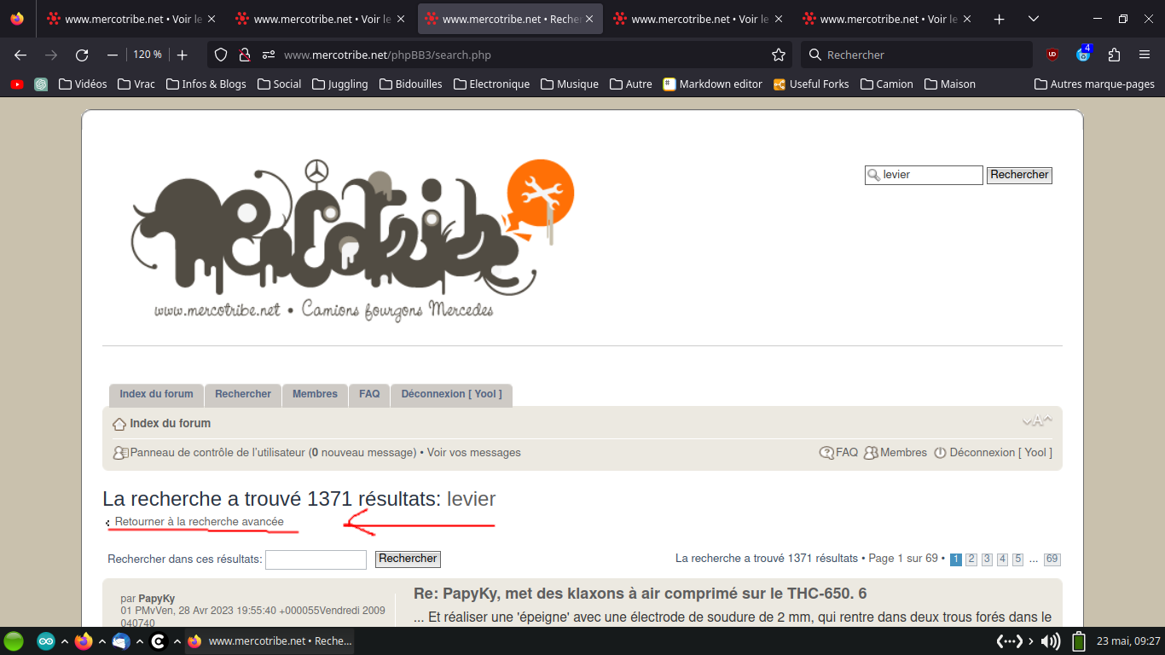Image resolution: width=1165 pixels, height=655 pixels.
Task: Click the Firefox Rechercher search box
Action: (916, 55)
